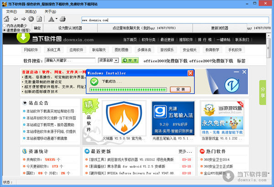274x187 pixels.
Task: Go forward with the right arrow icon
Action: coord(23,19)
